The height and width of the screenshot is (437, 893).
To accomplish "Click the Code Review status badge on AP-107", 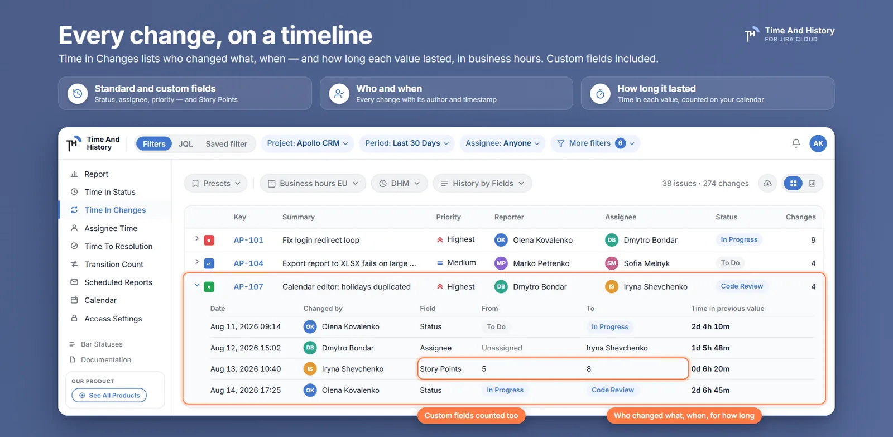I will 742,286.
